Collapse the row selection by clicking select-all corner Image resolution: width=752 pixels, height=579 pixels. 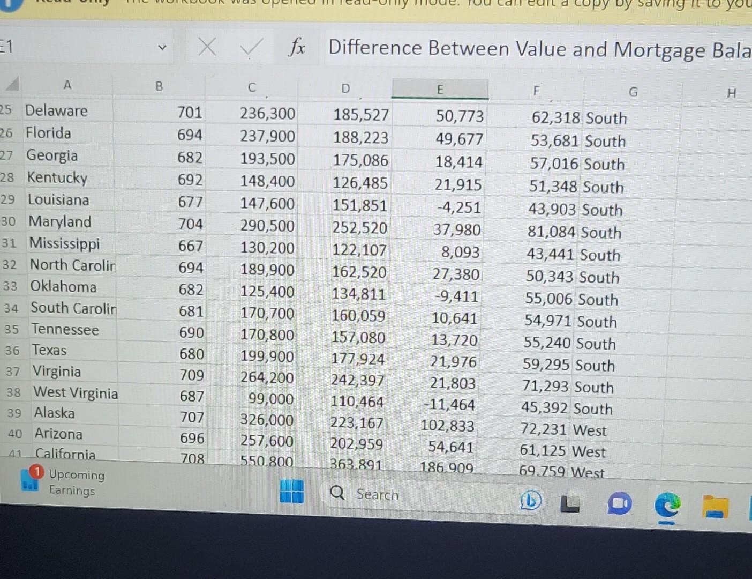point(11,84)
